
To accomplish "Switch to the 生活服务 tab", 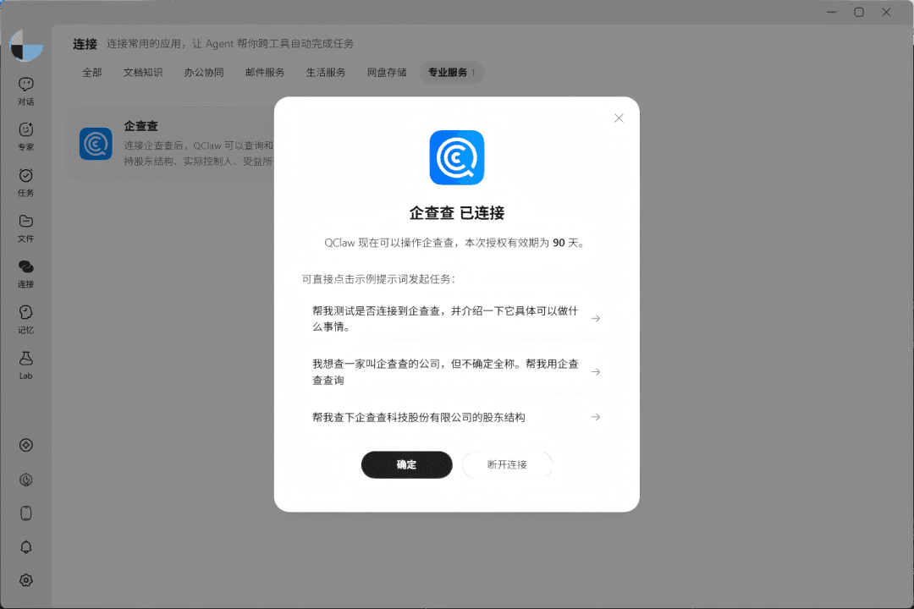I will [326, 72].
